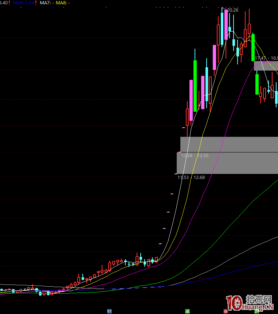Select the first tall green candlestick in the rally
278x314 pixels.
click(195, 86)
